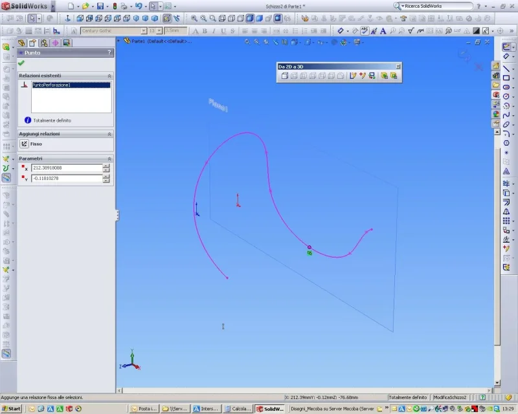
Task: Click the Options icon in the top toolbar
Action: click(168, 6)
